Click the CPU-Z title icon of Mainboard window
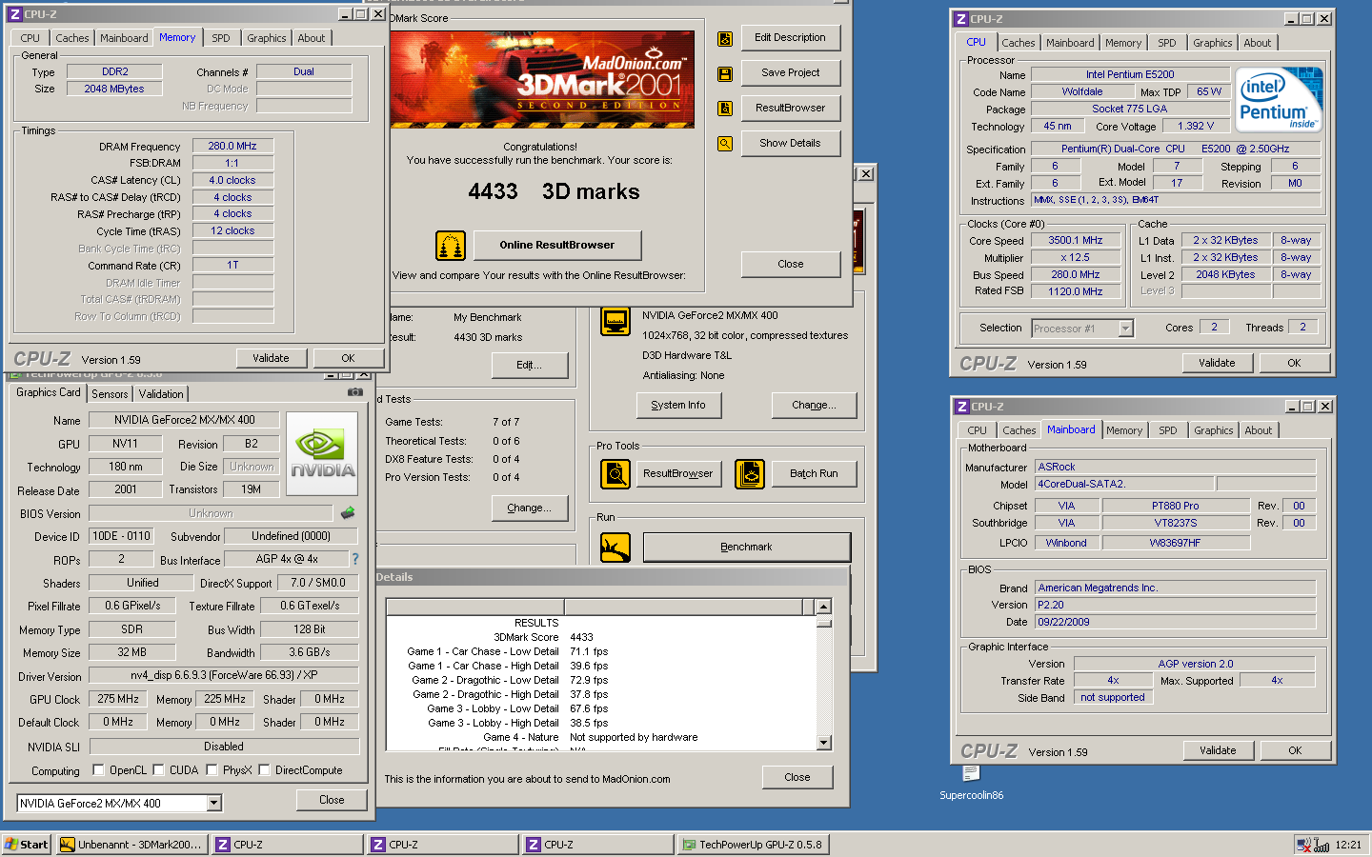The width and height of the screenshot is (1372, 857). tap(962, 407)
